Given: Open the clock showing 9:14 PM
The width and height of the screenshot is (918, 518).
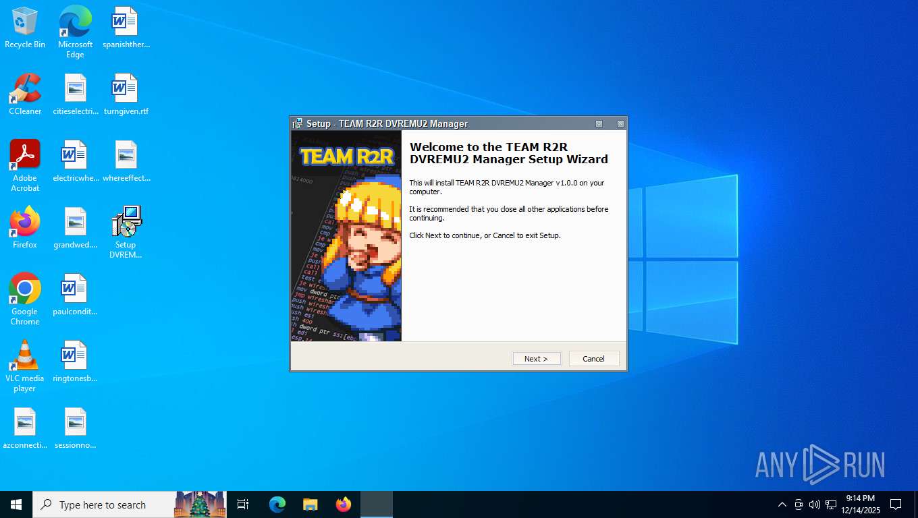Looking at the screenshot, I should [861, 505].
